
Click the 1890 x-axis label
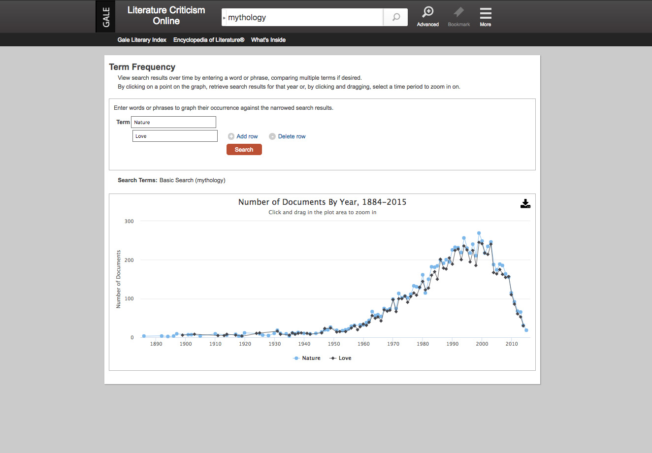(156, 344)
